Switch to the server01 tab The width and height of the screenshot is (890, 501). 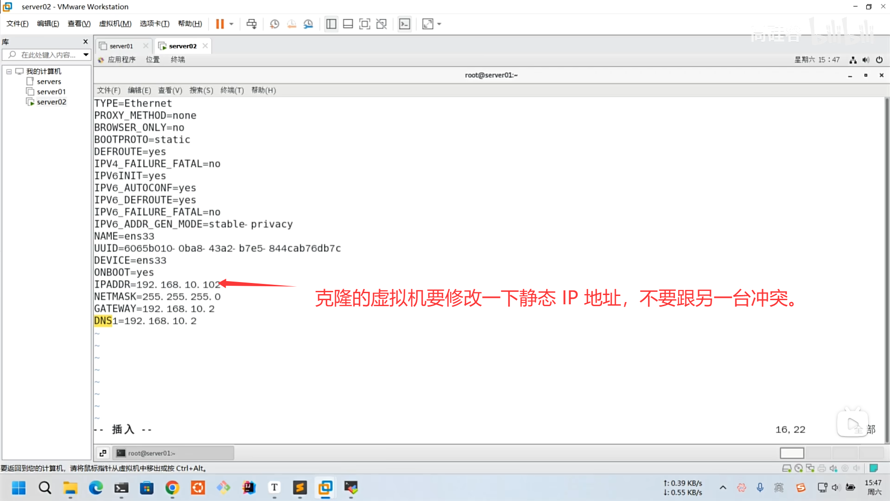[x=121, y=46]
